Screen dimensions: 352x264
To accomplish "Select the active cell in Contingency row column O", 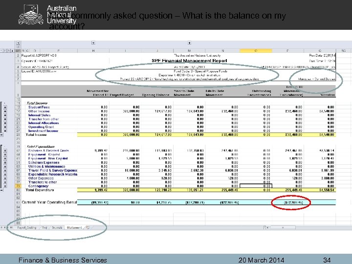I will pos(256,186).
